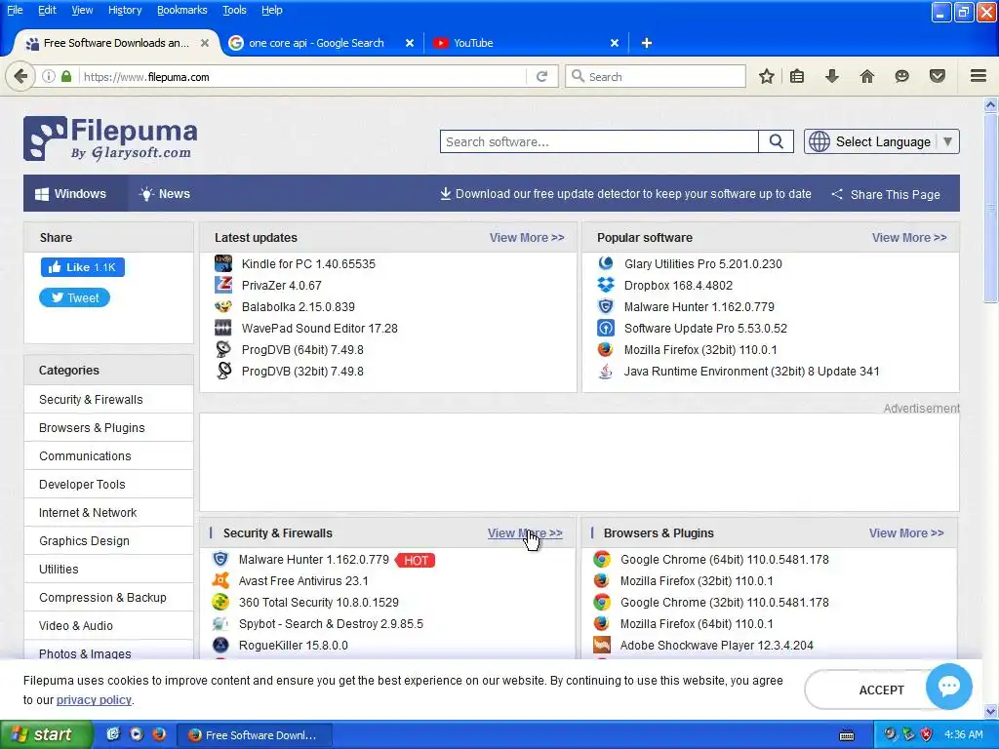Click the page vertical scrollbar thumb
The image size is (999, 749).
[x=990, y=207]
